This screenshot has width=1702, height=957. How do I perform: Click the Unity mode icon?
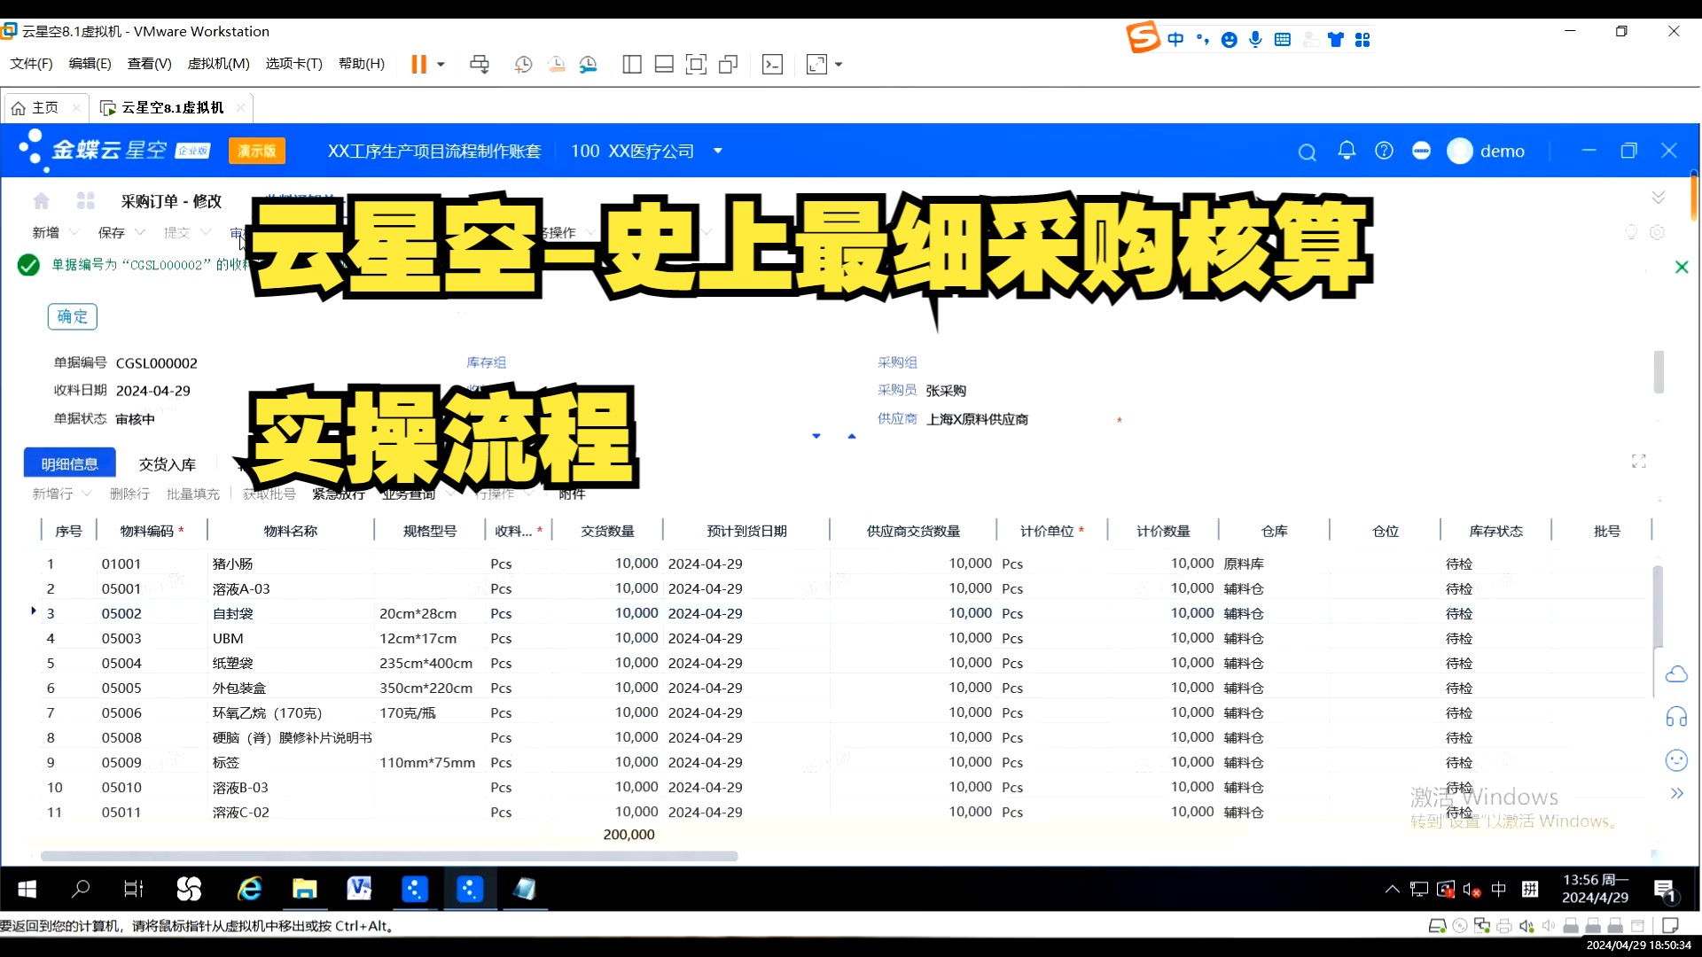pos(729,64)
